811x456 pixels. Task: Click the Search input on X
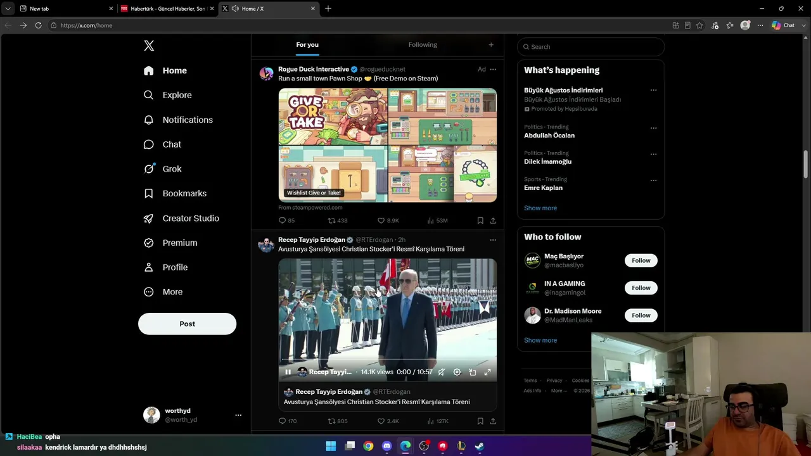coord(591,47)
